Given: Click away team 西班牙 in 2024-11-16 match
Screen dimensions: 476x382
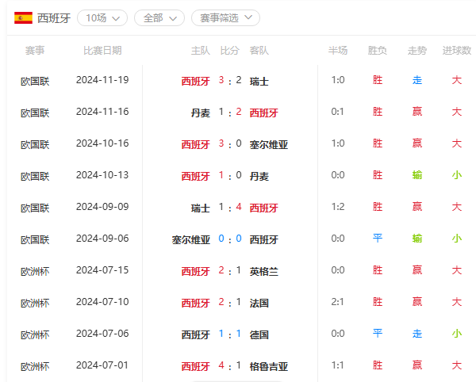Looking at the screenshot, I should click(264, 113).
